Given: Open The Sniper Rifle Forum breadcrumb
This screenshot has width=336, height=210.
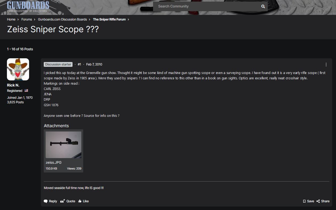Looking at the screenshot, I should (x=109, y=19).
